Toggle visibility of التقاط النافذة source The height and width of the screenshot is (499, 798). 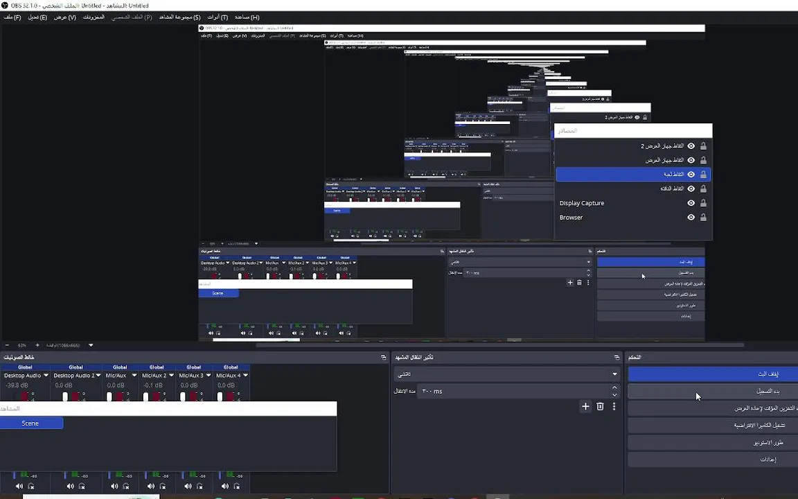[x=691, y=189]
